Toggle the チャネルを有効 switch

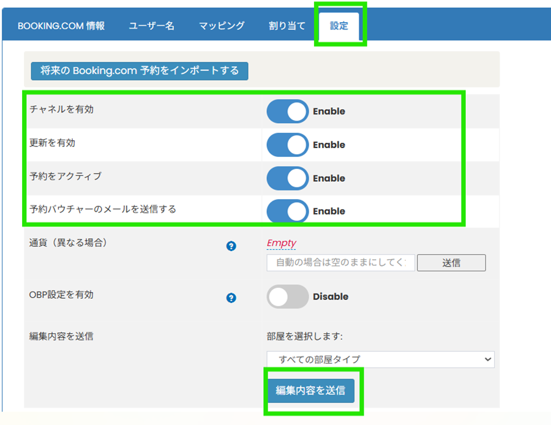(x=288, y=111)
